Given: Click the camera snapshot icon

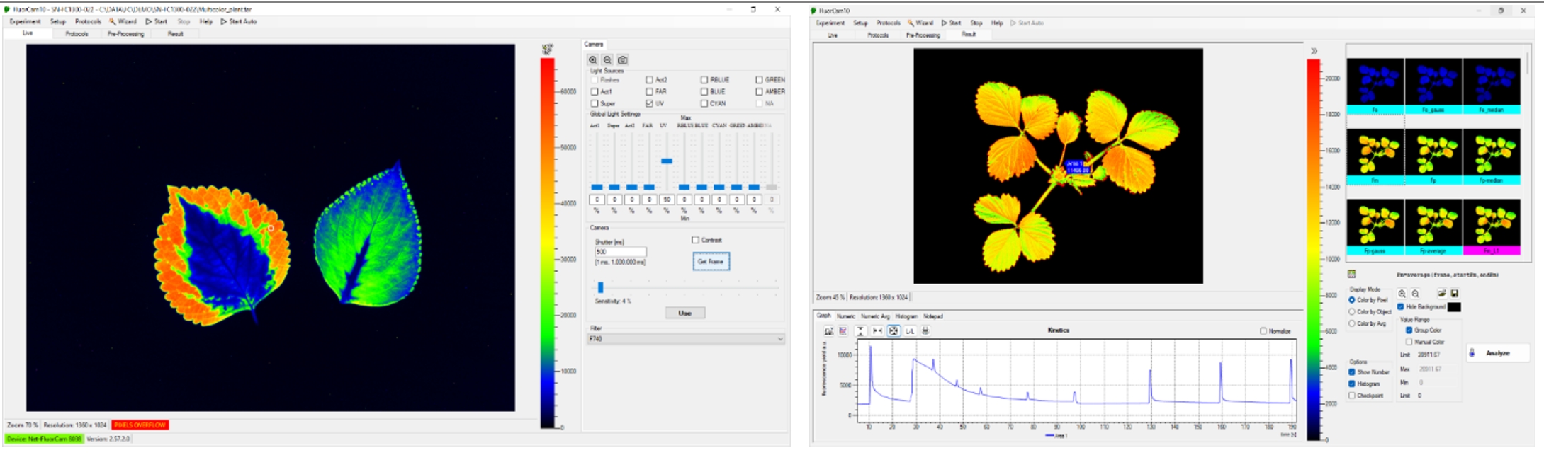Looking at the screenshot, I should [622, 60].
